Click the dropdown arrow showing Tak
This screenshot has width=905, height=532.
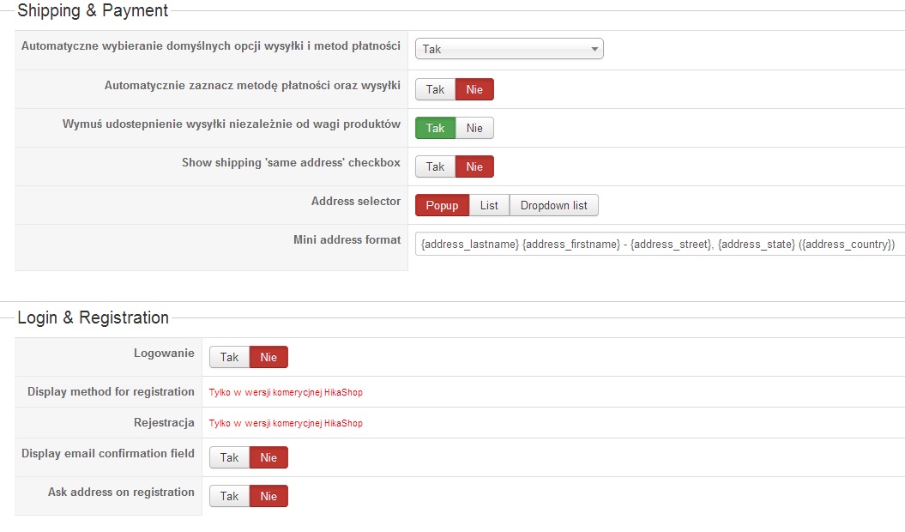[x=594, y=50]
